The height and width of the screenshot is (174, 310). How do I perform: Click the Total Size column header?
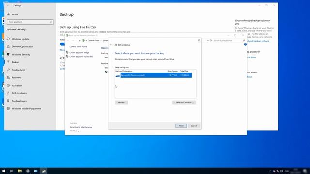click(184, 71)
